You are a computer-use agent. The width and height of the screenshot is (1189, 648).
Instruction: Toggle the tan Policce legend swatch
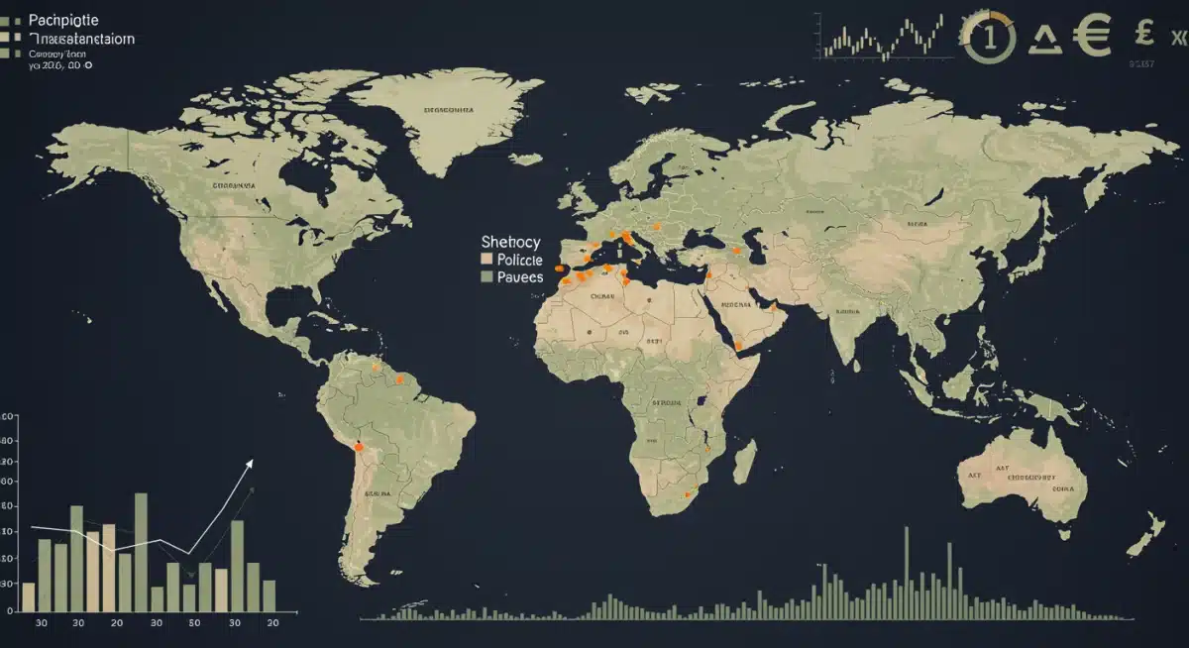coord(486,259)
